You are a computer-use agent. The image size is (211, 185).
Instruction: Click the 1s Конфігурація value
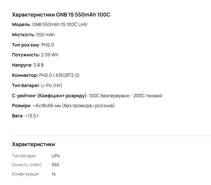point(54,174)
